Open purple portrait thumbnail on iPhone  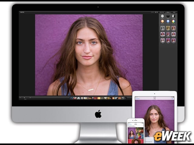[132, 133]
